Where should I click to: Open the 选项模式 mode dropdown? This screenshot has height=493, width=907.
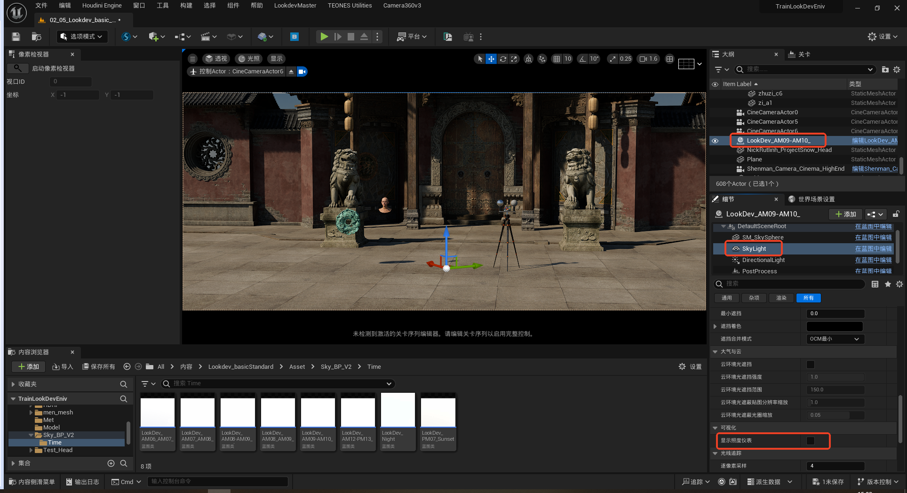point(82,37)
